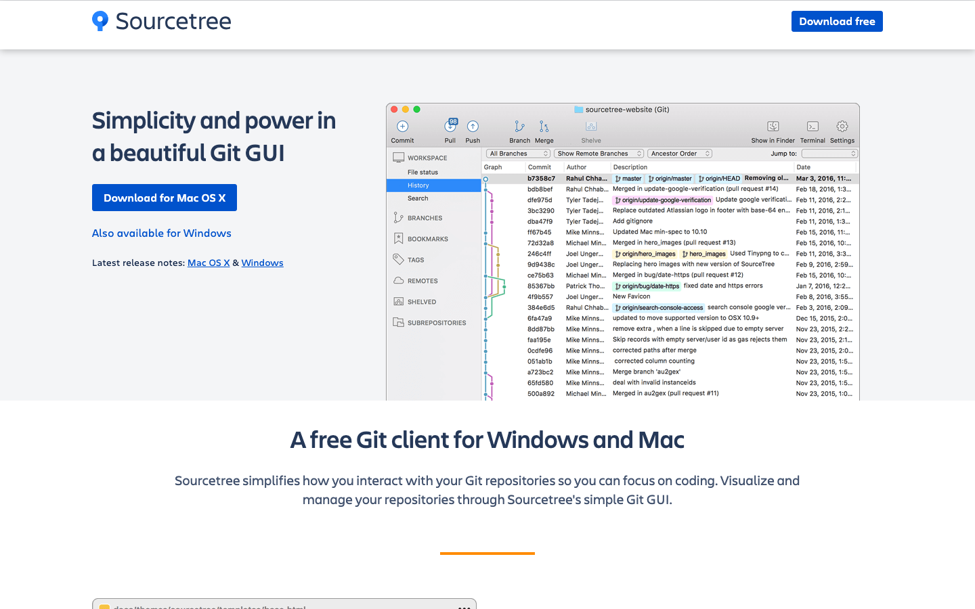This screenshot has width=975, height=609.
Task: Open the Terminal toolbar icon
Action: coord(812,127)
